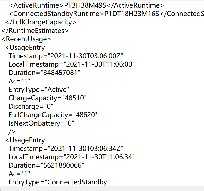Click the IsNextOnBattery="0" line
The height and width of the screenshot is (191, 204).
tap(41, 123)
